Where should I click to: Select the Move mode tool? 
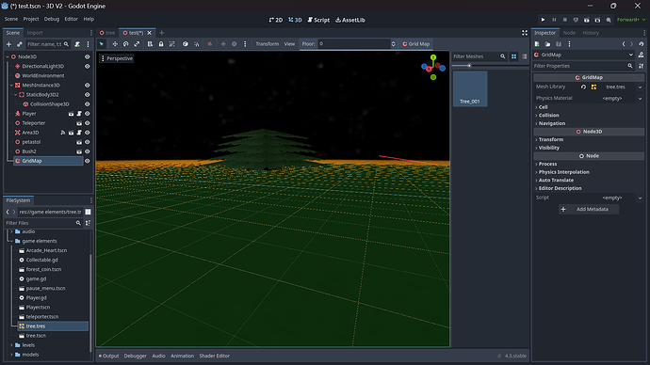point(115,44)
